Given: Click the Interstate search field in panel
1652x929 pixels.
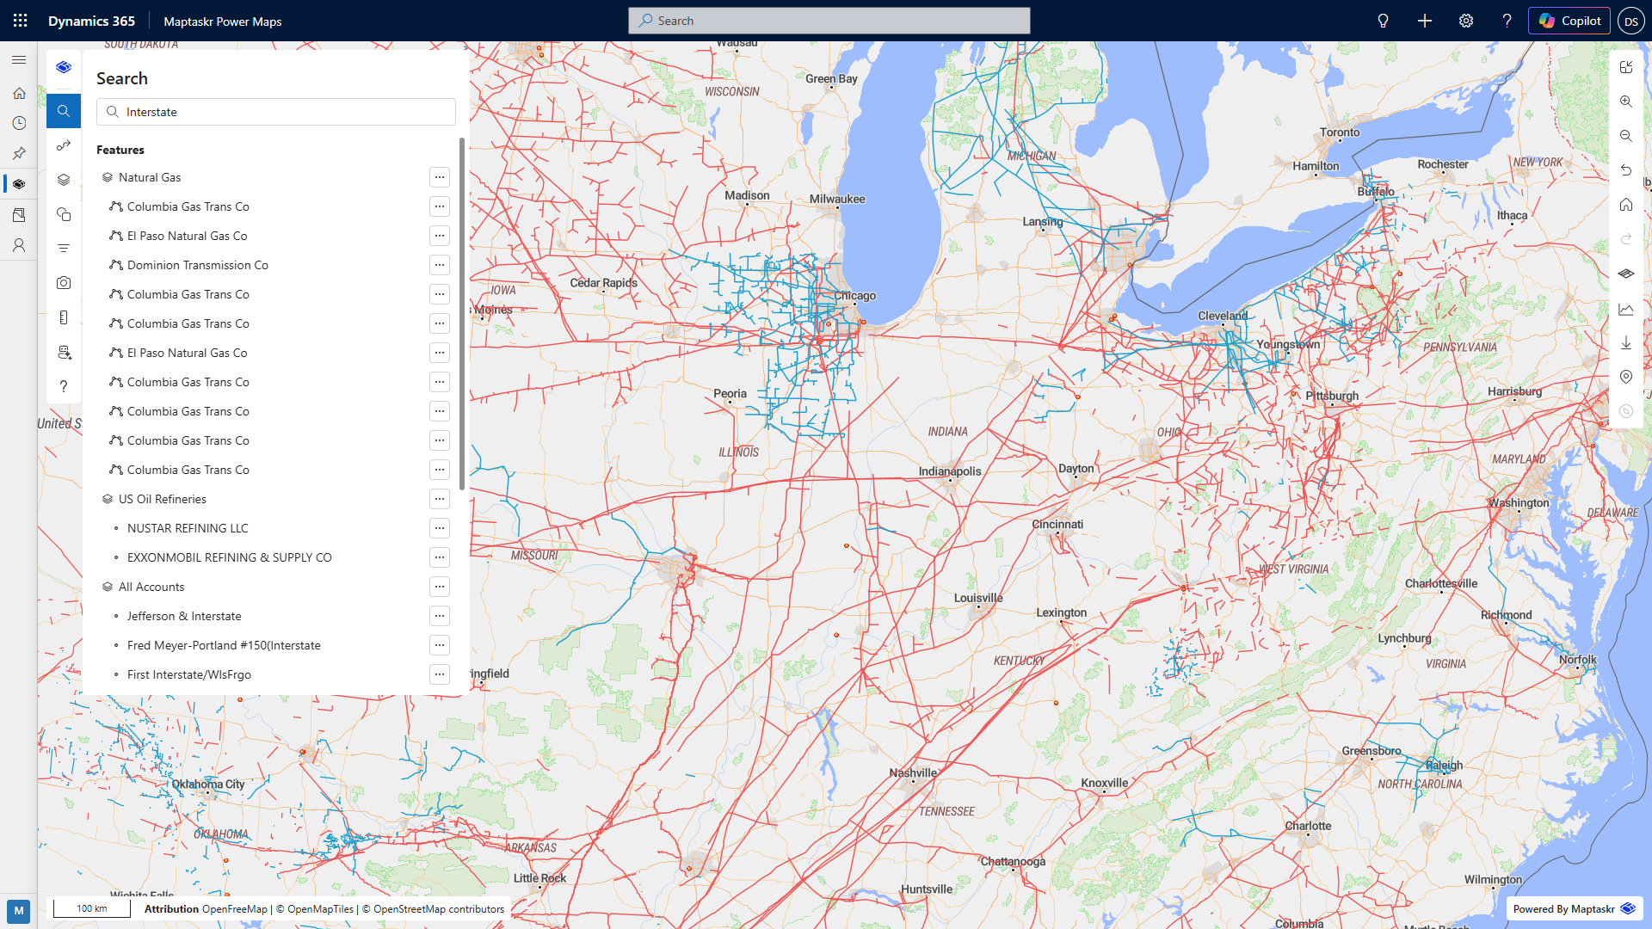Looking at the screenshot, I should [276, 112].
